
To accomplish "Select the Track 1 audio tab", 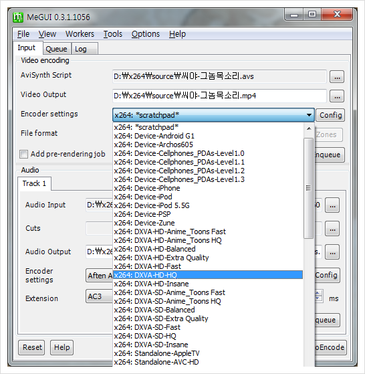I will (x=34, y=183).
